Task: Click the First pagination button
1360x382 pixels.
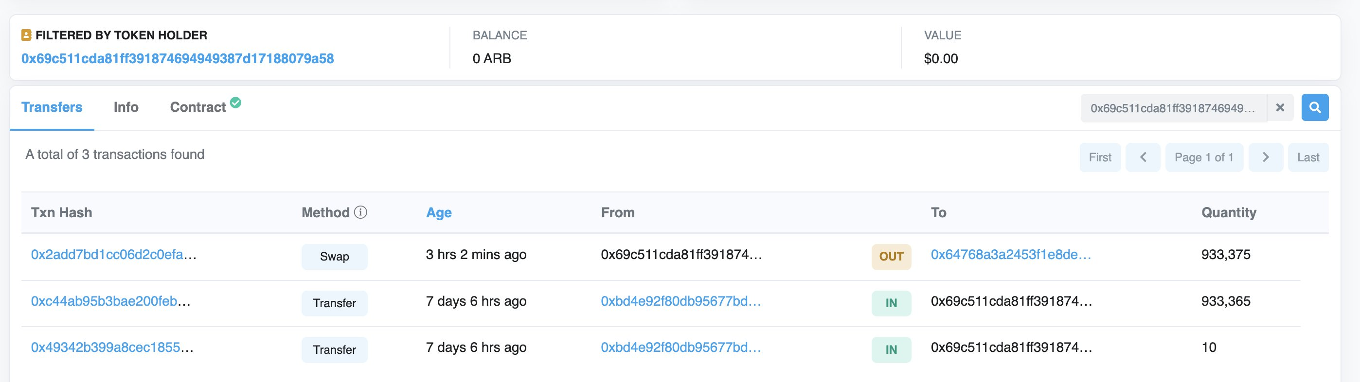Action: (1100, 156)
